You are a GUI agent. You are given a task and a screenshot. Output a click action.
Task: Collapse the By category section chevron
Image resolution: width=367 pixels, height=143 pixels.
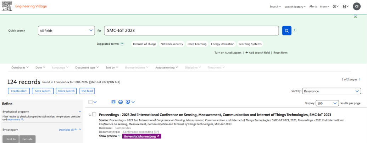click(x=80, y=130)
